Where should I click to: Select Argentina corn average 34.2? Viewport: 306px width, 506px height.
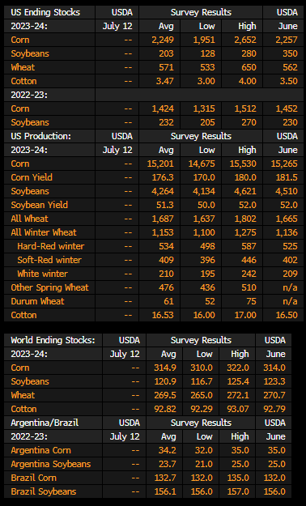click(168, 450)
